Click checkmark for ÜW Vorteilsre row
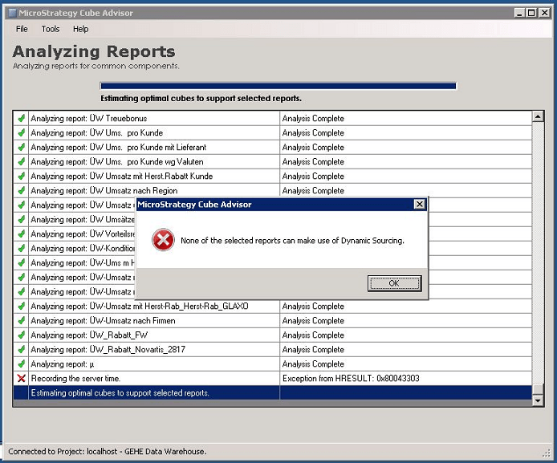 click(x=22, y=234)
